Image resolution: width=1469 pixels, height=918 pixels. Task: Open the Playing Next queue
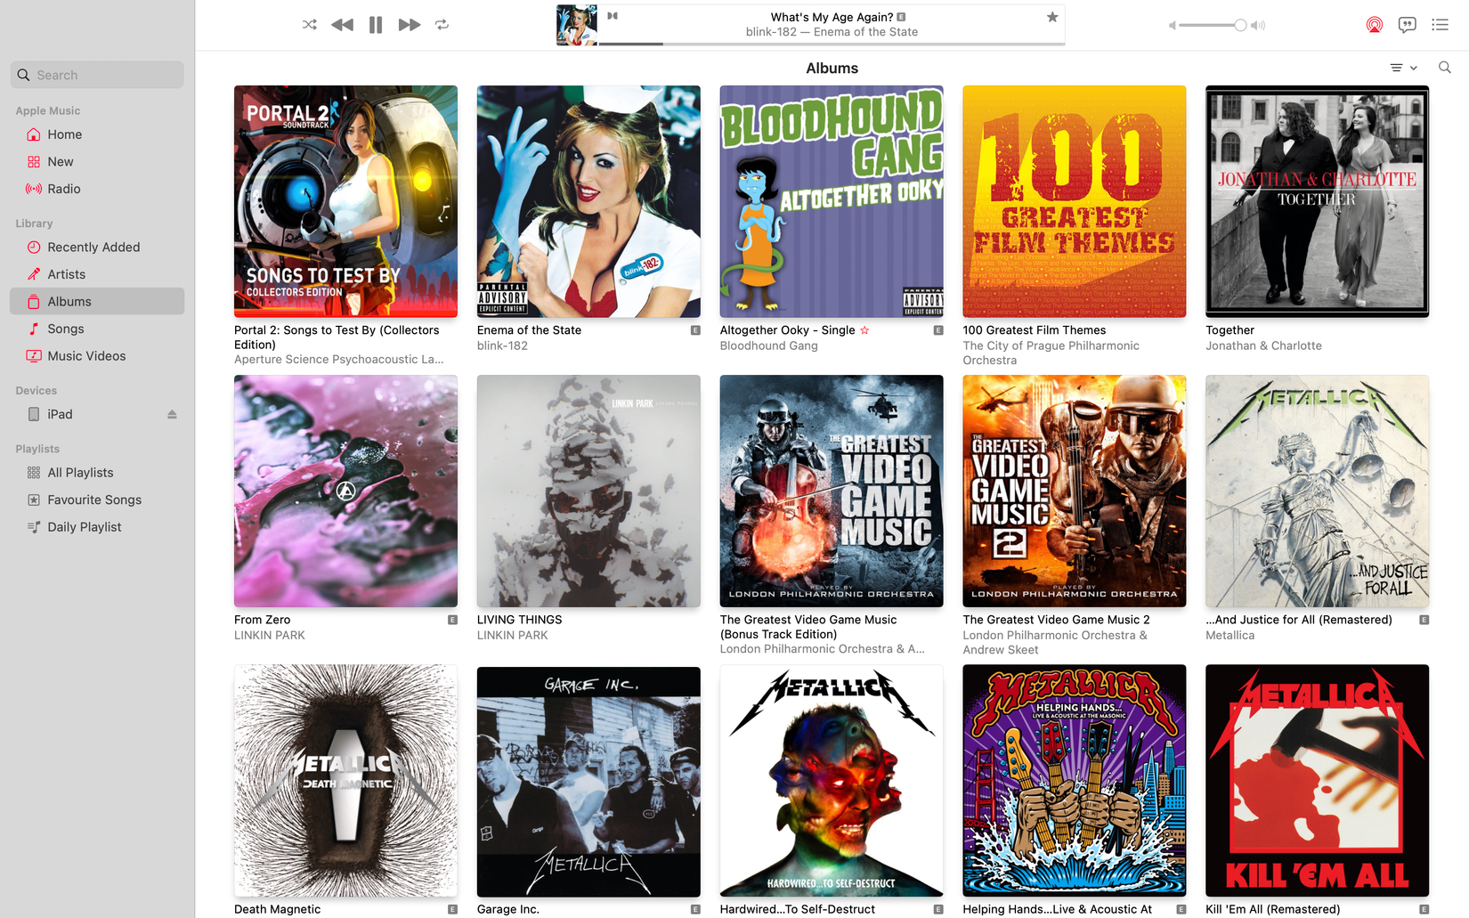tap(1440, 25)
